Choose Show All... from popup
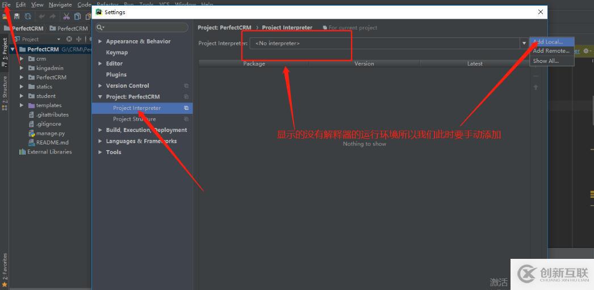The height and width of the screenshot is (290, 594). tap(552, 61)
